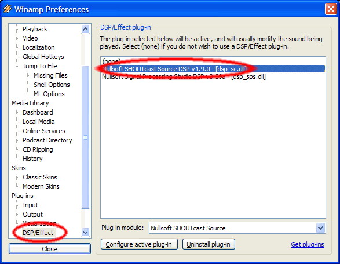This screenshot has width=340, height=264.
Task: Select History under Media Library
Action: 32,159
